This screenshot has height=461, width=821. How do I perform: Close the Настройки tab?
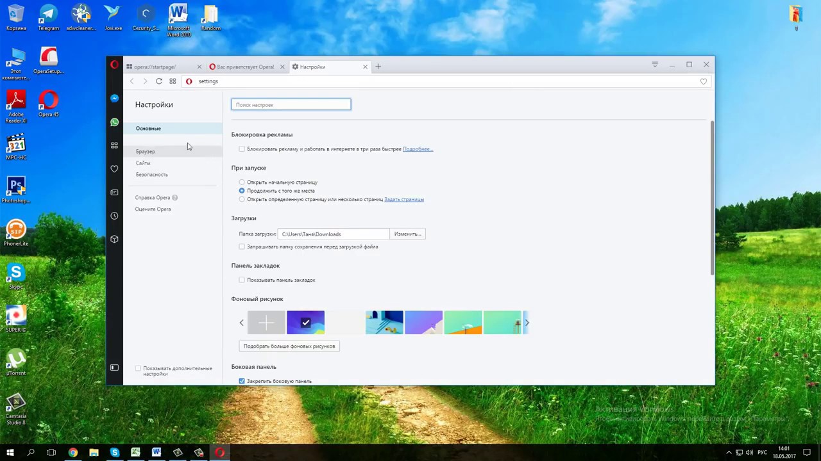click(365, 67)
